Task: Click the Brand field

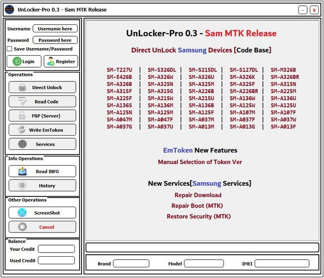Action: click(x=131, y=263)
